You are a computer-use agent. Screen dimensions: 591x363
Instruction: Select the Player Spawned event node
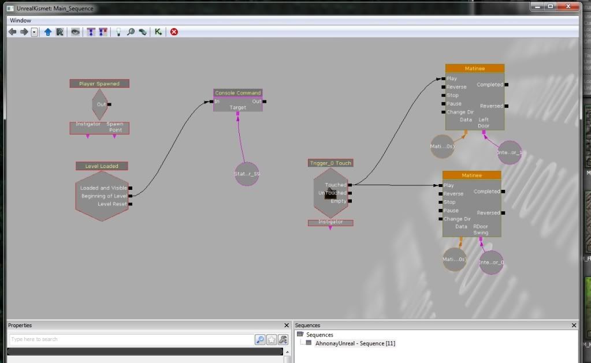(99, 84)
